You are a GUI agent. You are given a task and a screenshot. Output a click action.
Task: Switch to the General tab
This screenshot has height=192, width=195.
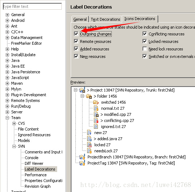[80, 19]
